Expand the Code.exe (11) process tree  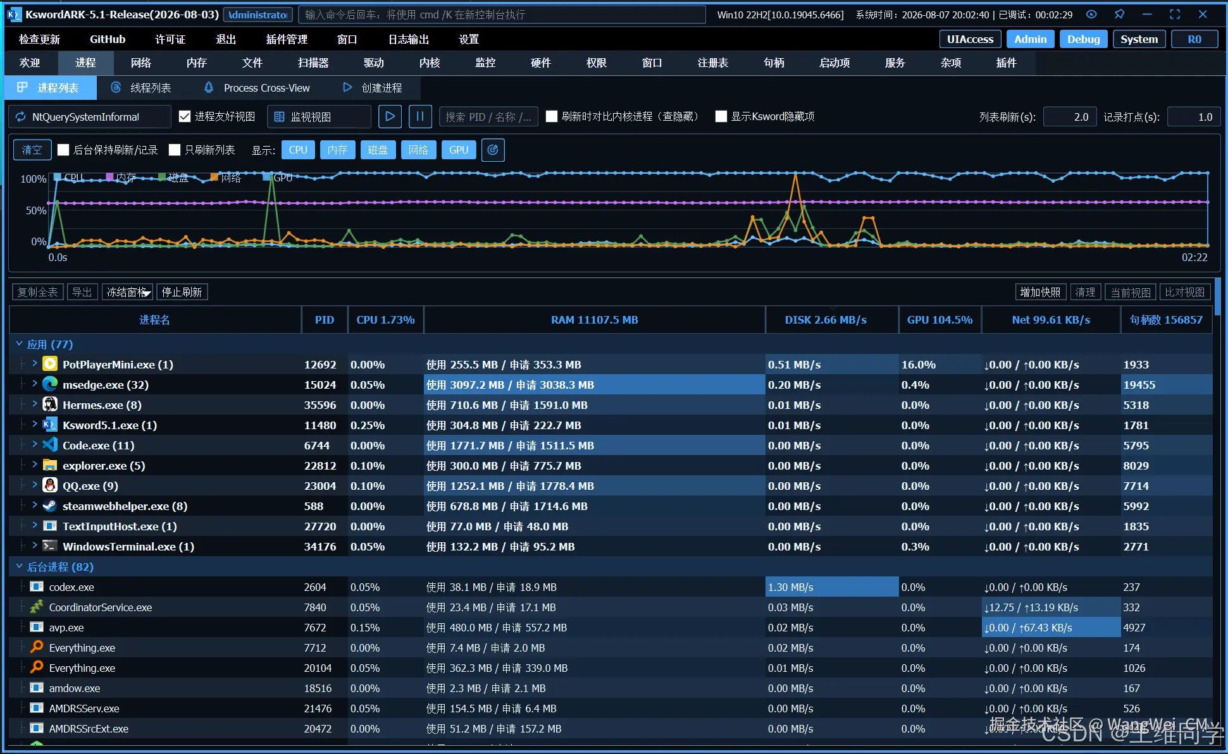(x=34, y=444)
